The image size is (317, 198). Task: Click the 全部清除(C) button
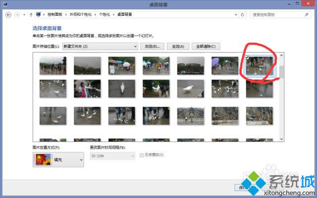point(206,46)
